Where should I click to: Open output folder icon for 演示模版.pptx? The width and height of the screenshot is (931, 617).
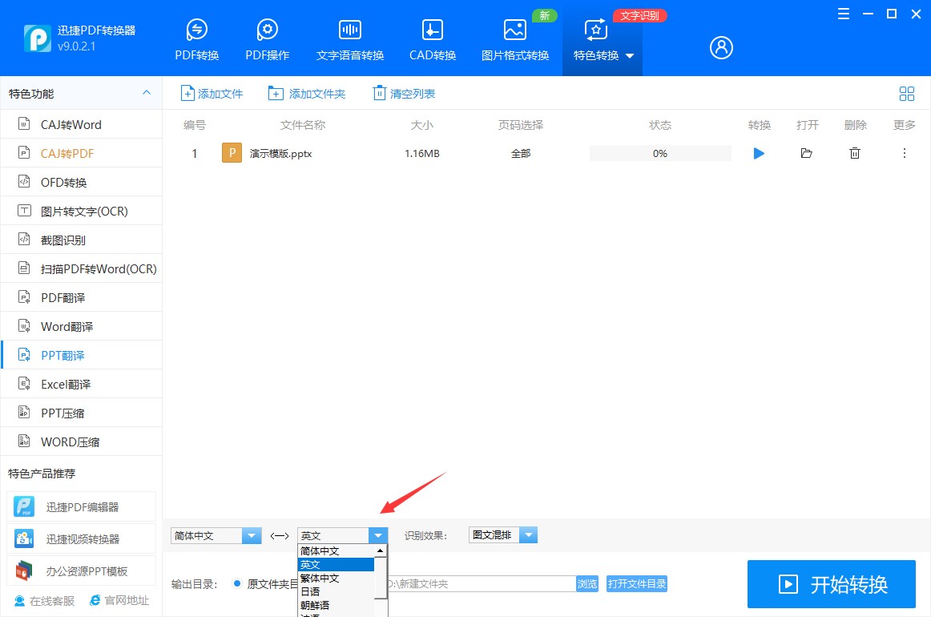806,153
